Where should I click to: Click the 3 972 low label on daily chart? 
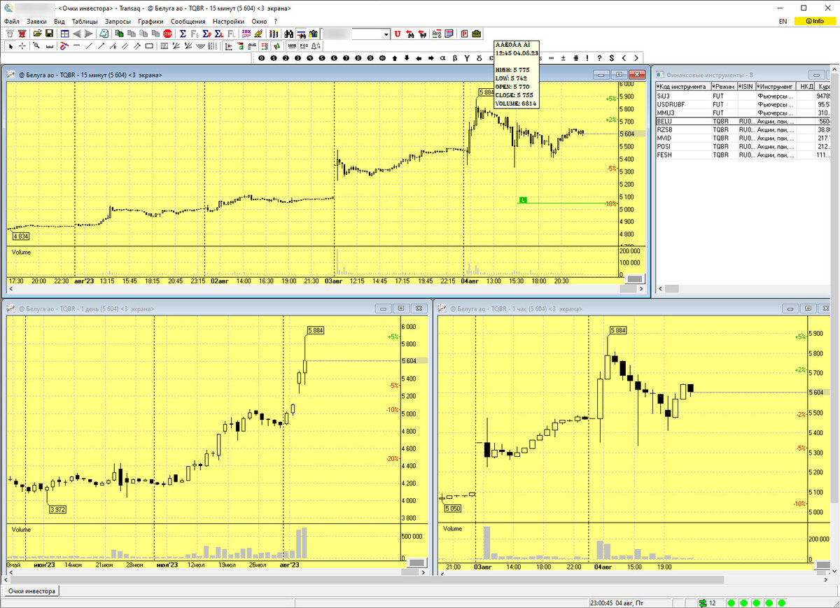tap(57, 509)
